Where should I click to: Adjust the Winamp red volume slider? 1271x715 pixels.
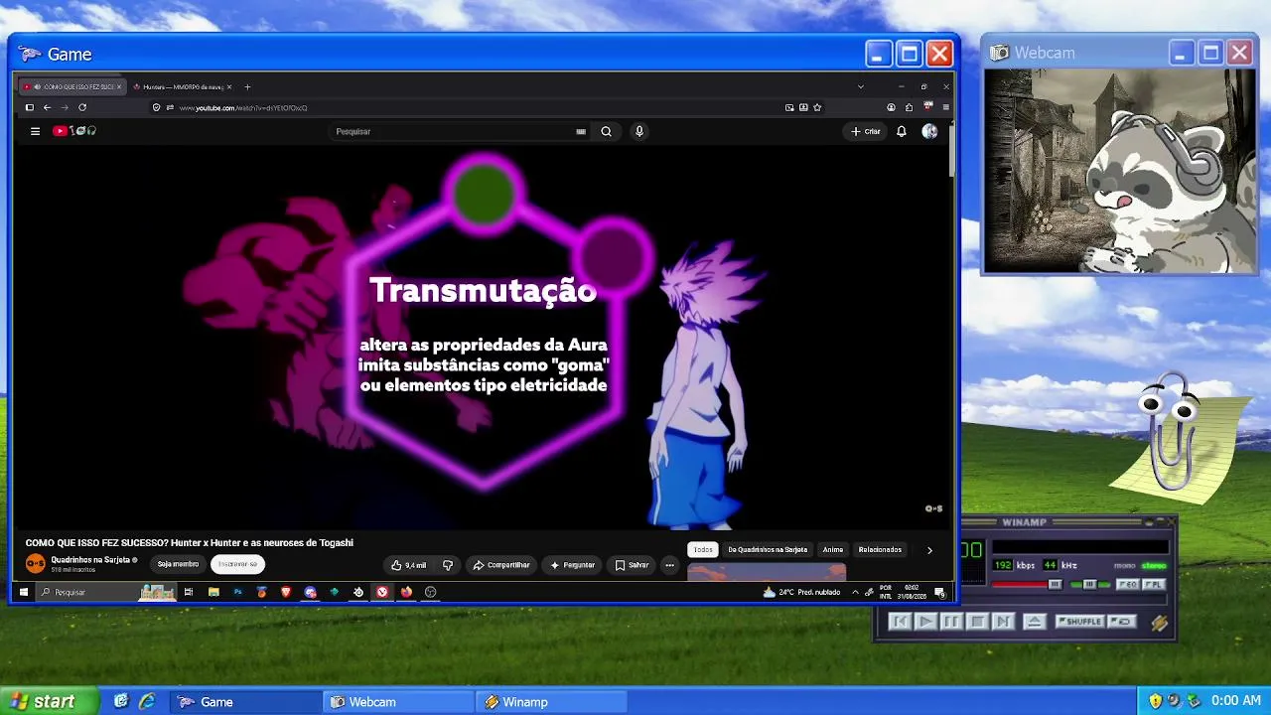coord(1028,585)
